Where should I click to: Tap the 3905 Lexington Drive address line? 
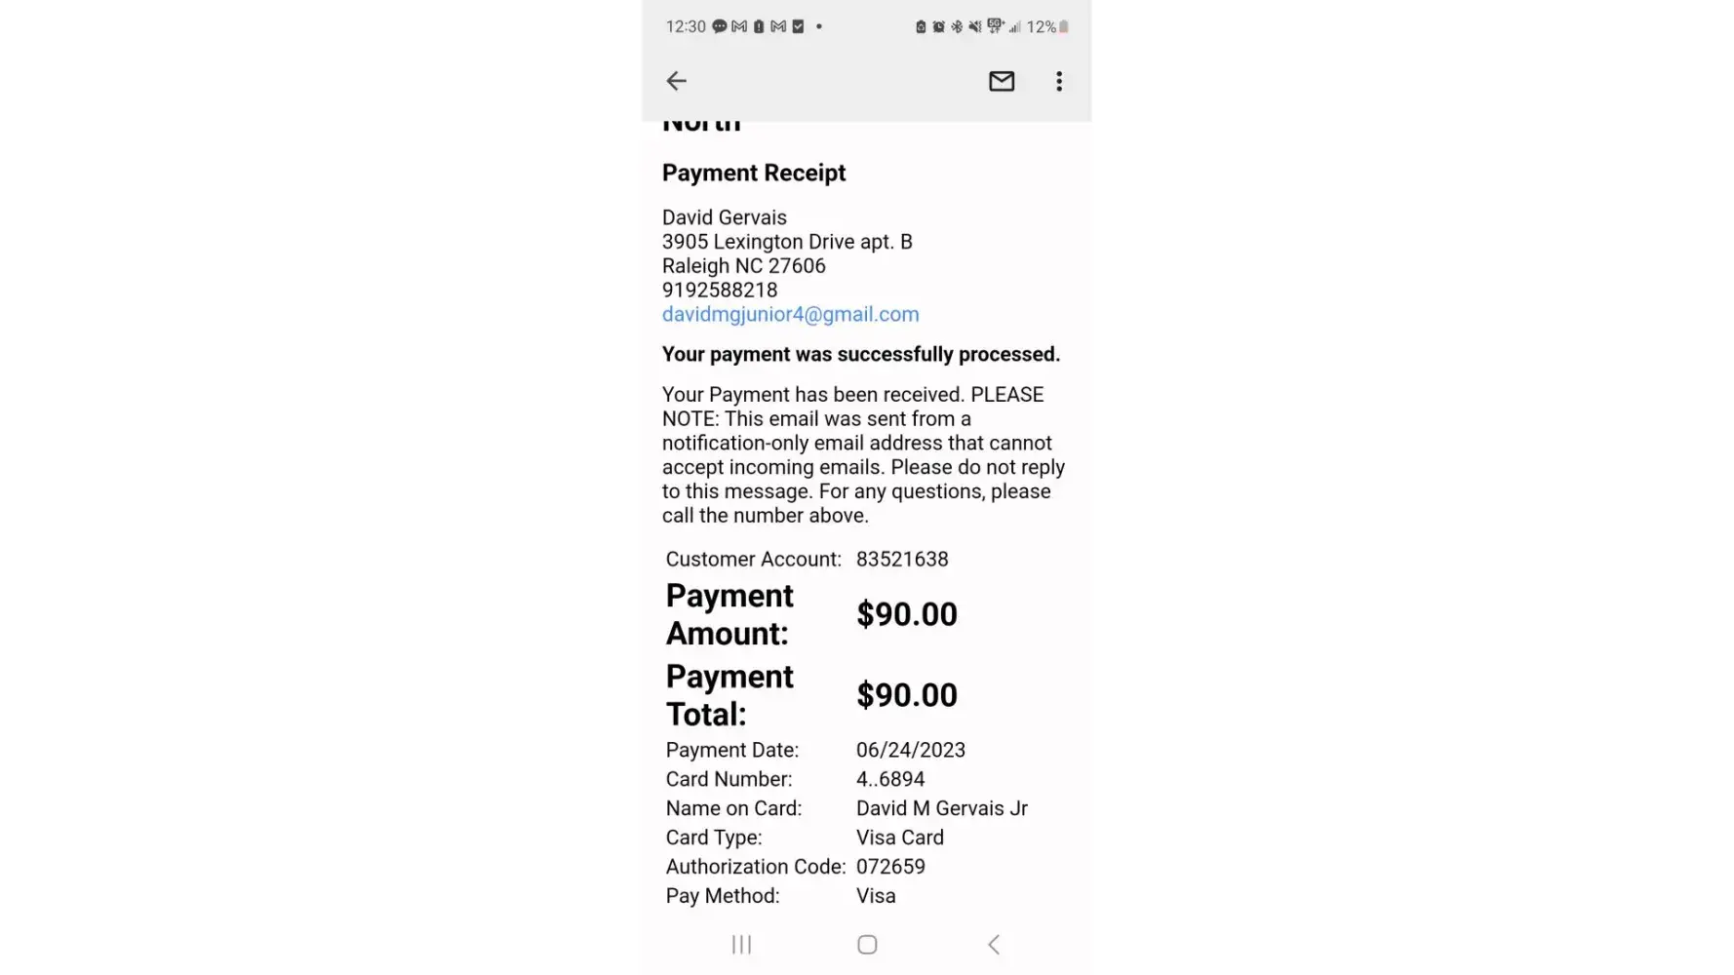click(787, 242)
